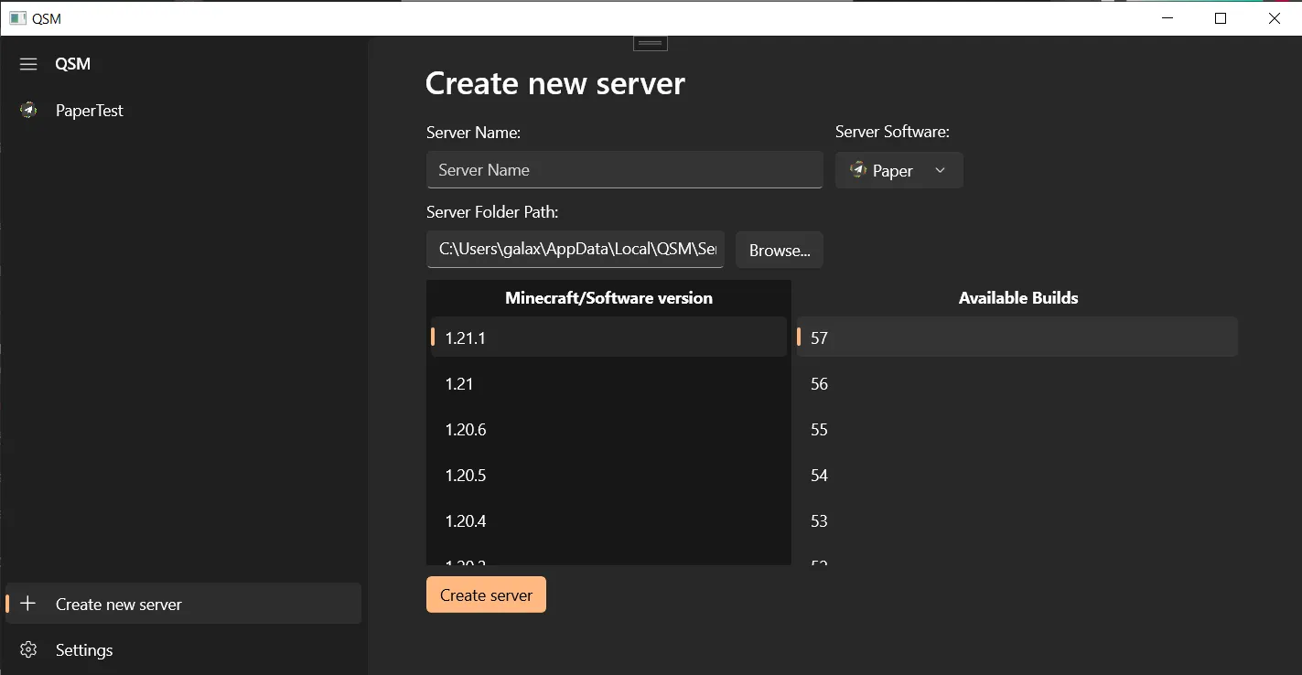Click the Settings gear icon
1302x675 pixels.
click(28, 650)
